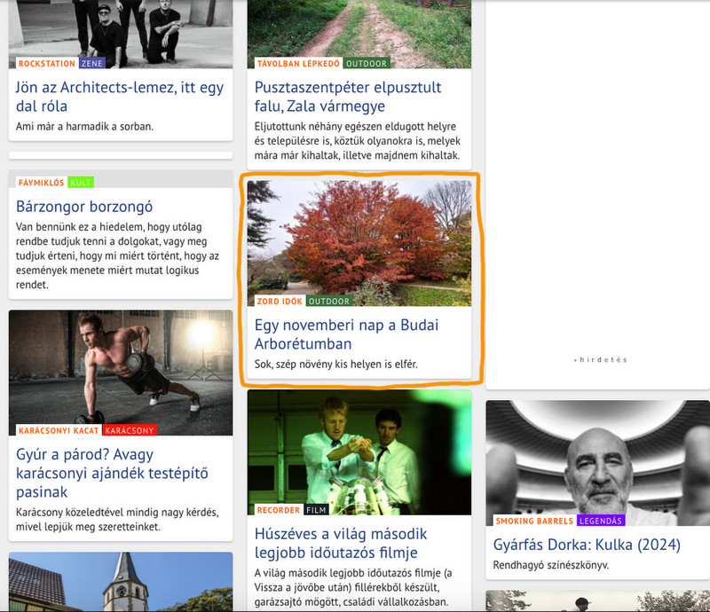Screen dimensions: 710x612
Task: Open the ZORD IDŐK blog tag
Action: coord(280,301)
